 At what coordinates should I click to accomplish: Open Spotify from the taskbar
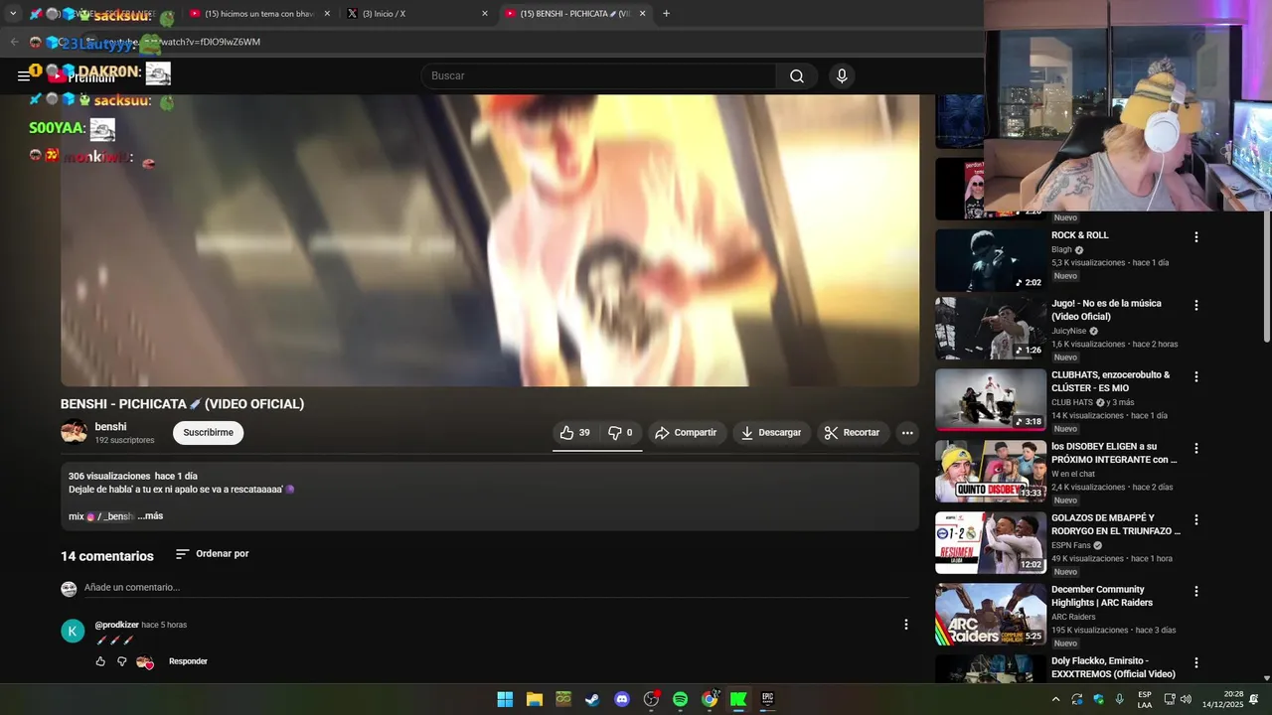[680, 699]
